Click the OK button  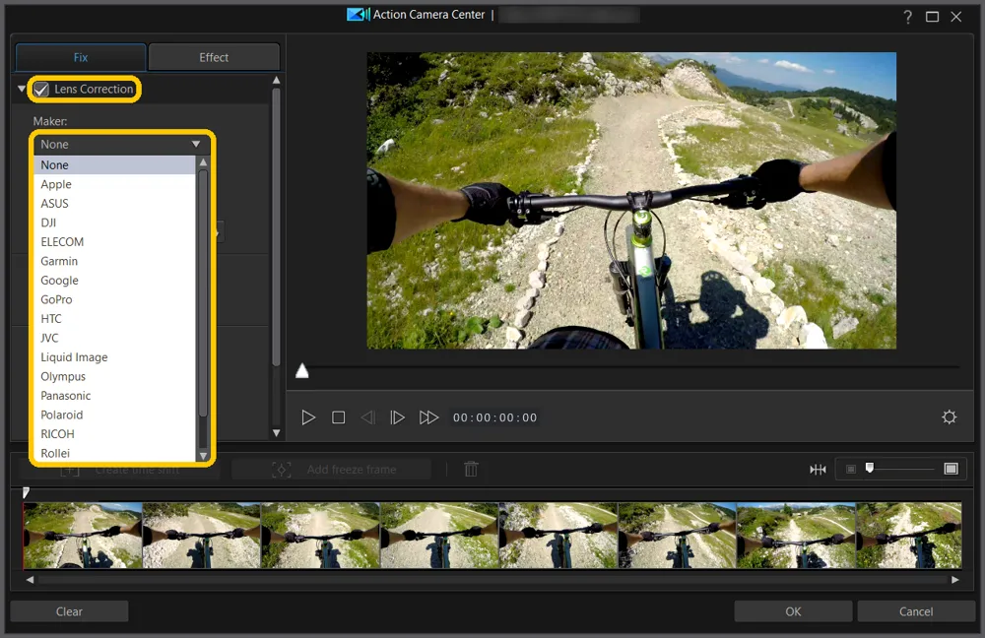(x=793, y=611)
